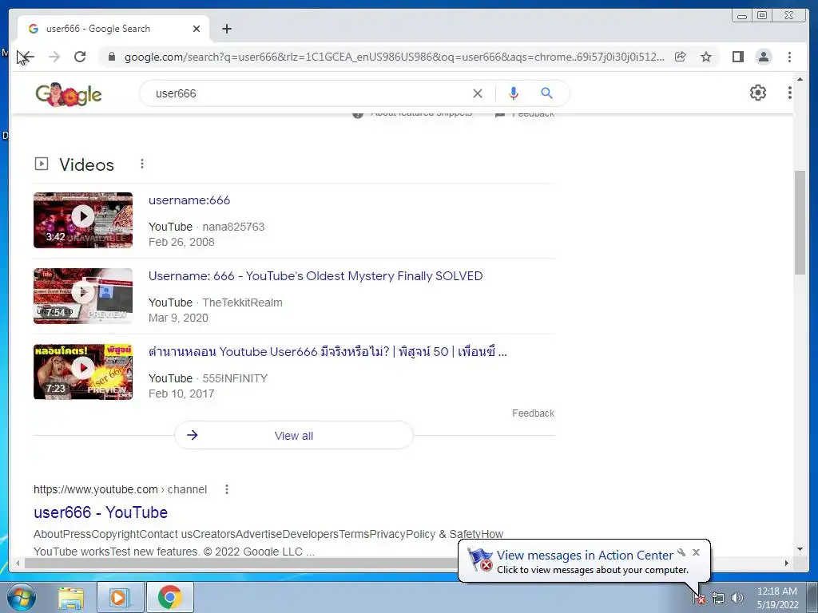Click the taskbar clock 12:18 AM
This screenshot has width=818, height=613.
[776, 591]
